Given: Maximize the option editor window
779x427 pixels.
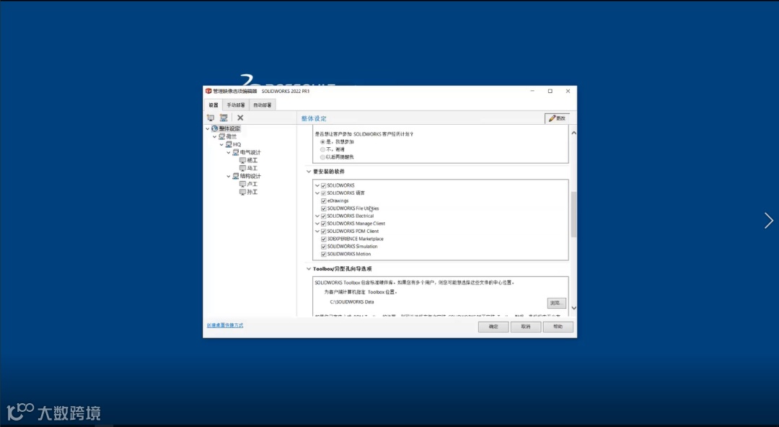Looking at the screenshot, I should pos(550,91).
